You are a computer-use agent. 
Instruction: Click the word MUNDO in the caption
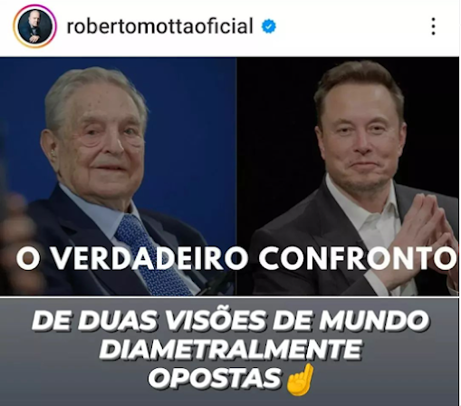(374, 321)
